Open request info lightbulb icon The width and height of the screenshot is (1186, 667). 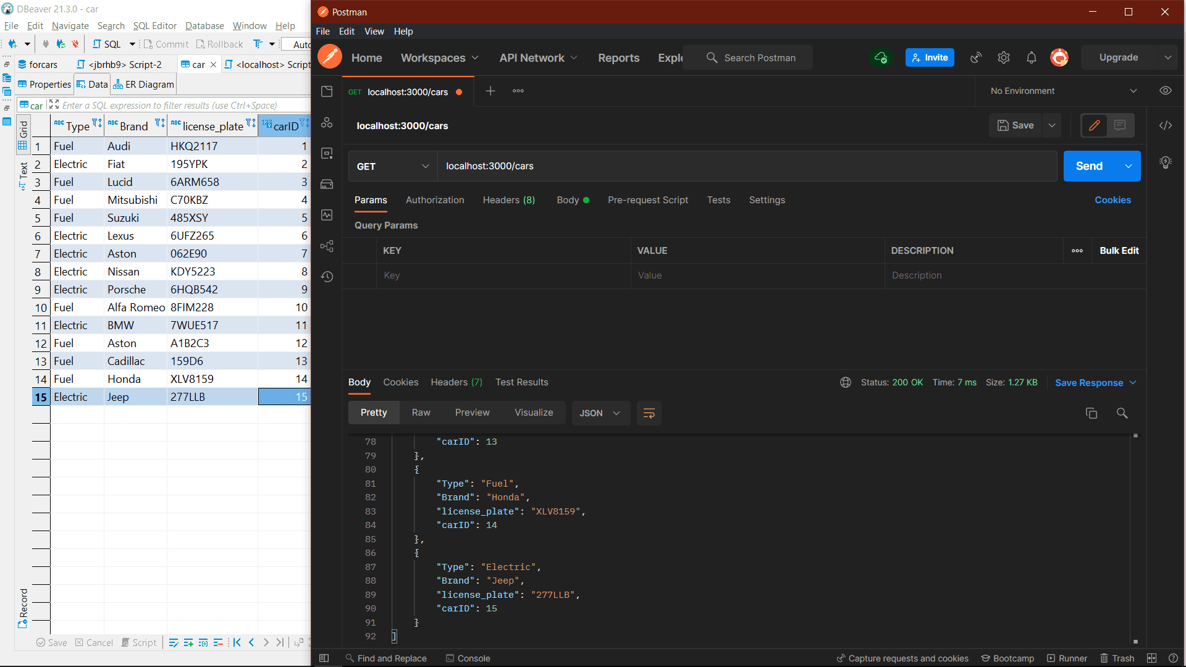pyautogui.click(x=1166, y=162)
